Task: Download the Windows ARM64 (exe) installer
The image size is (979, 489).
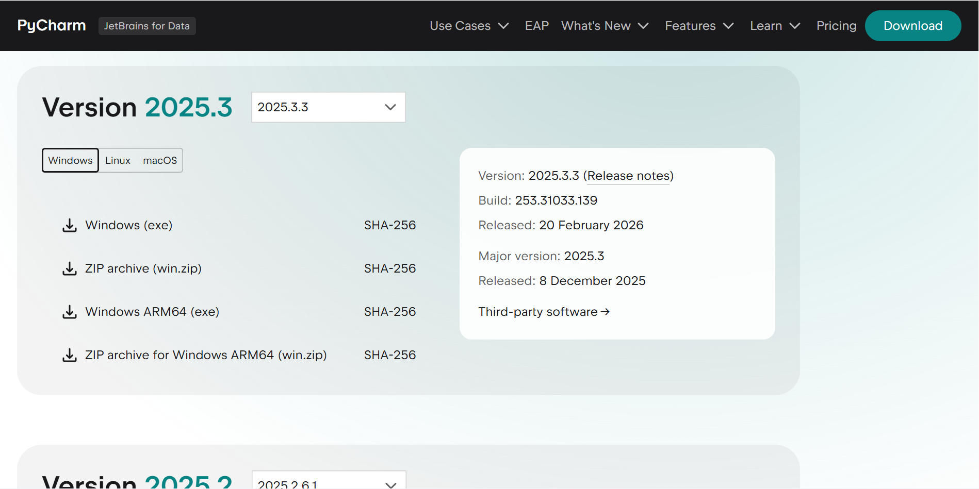Action: pyautogui.click(x=152, y=312)
